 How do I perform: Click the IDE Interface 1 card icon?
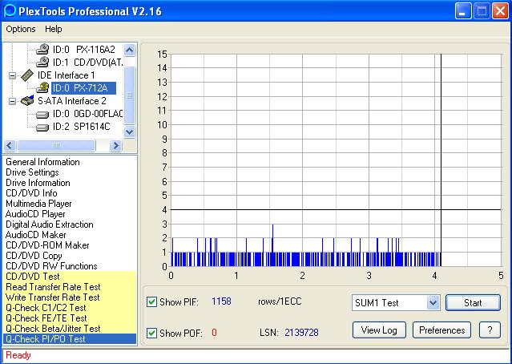(27, 75)
